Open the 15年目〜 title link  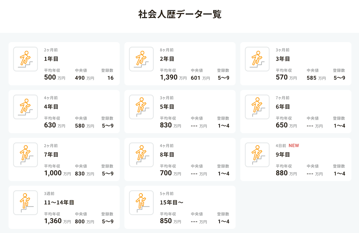172,202
